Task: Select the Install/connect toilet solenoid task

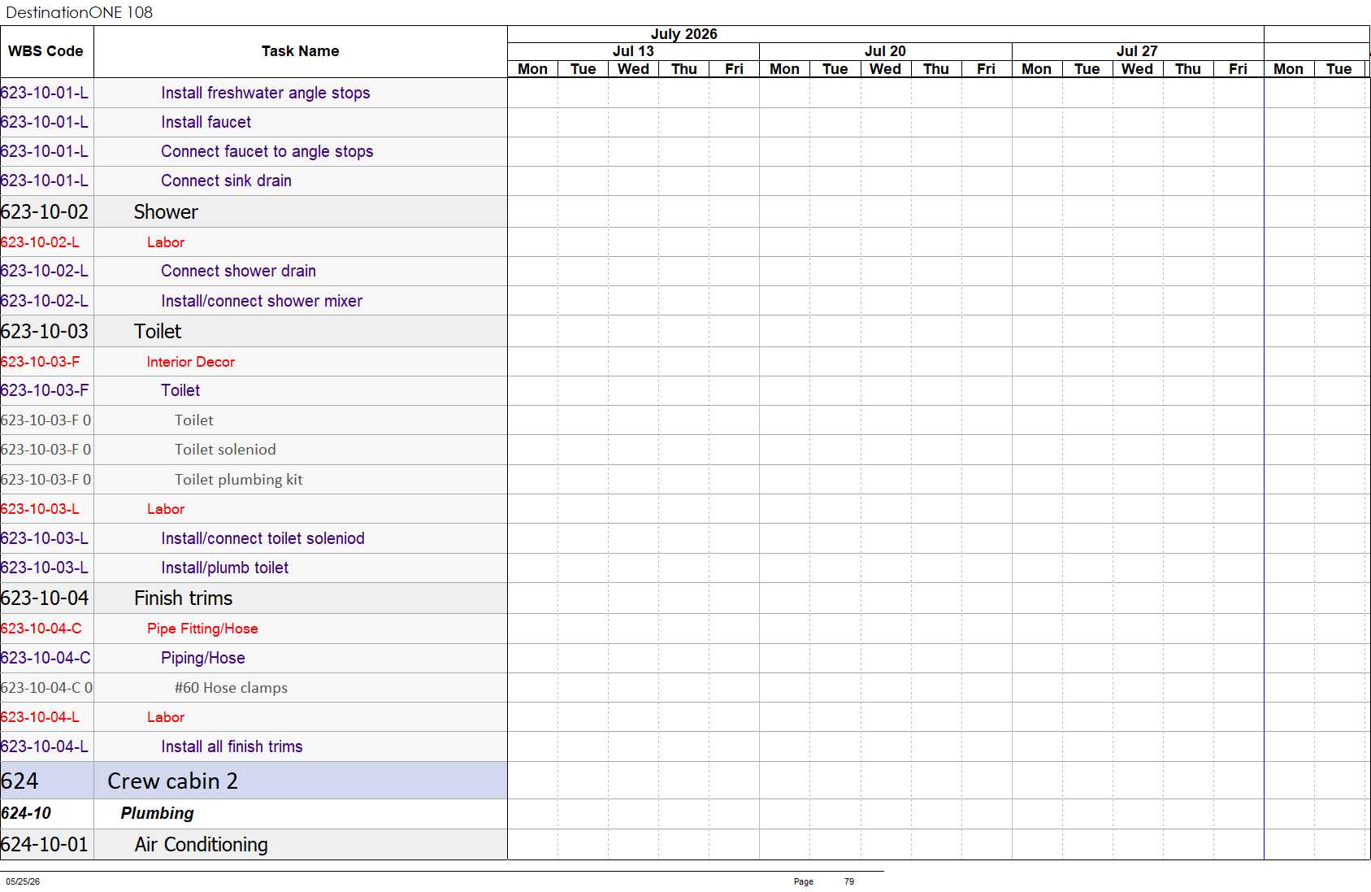Action: point(262,538)
